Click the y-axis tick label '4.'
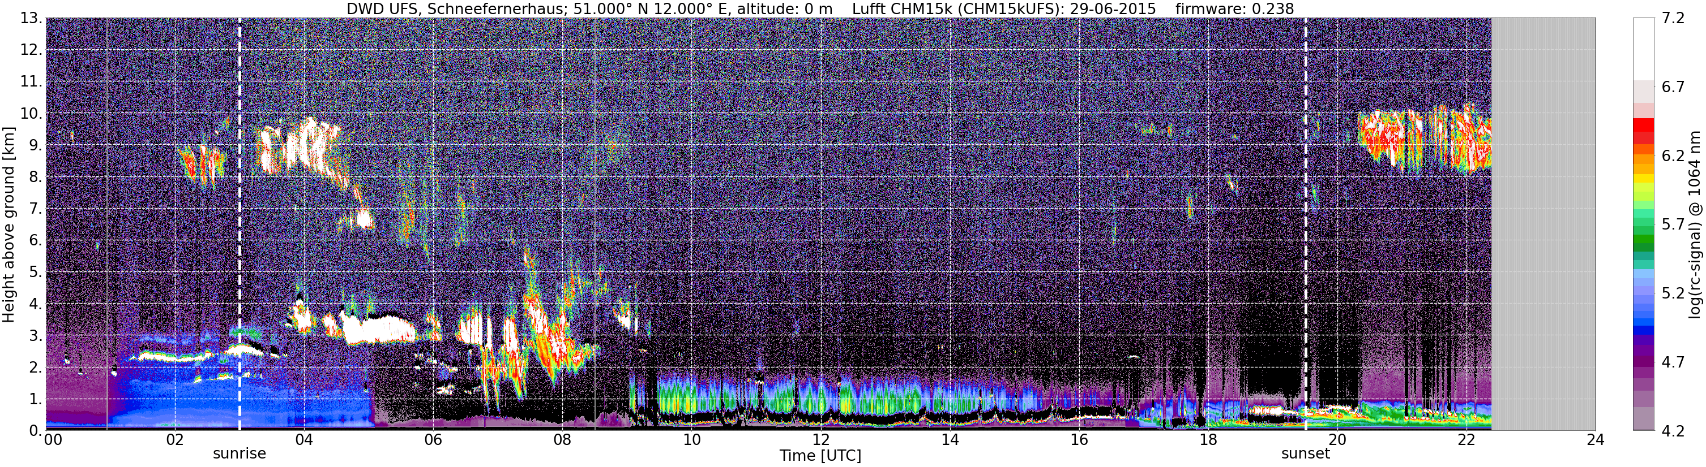 click(36, 304)
